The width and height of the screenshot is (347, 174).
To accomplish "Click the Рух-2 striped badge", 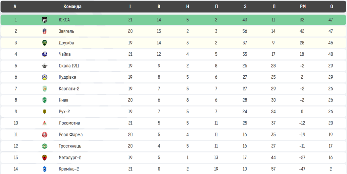I will (x=44, y=112).
